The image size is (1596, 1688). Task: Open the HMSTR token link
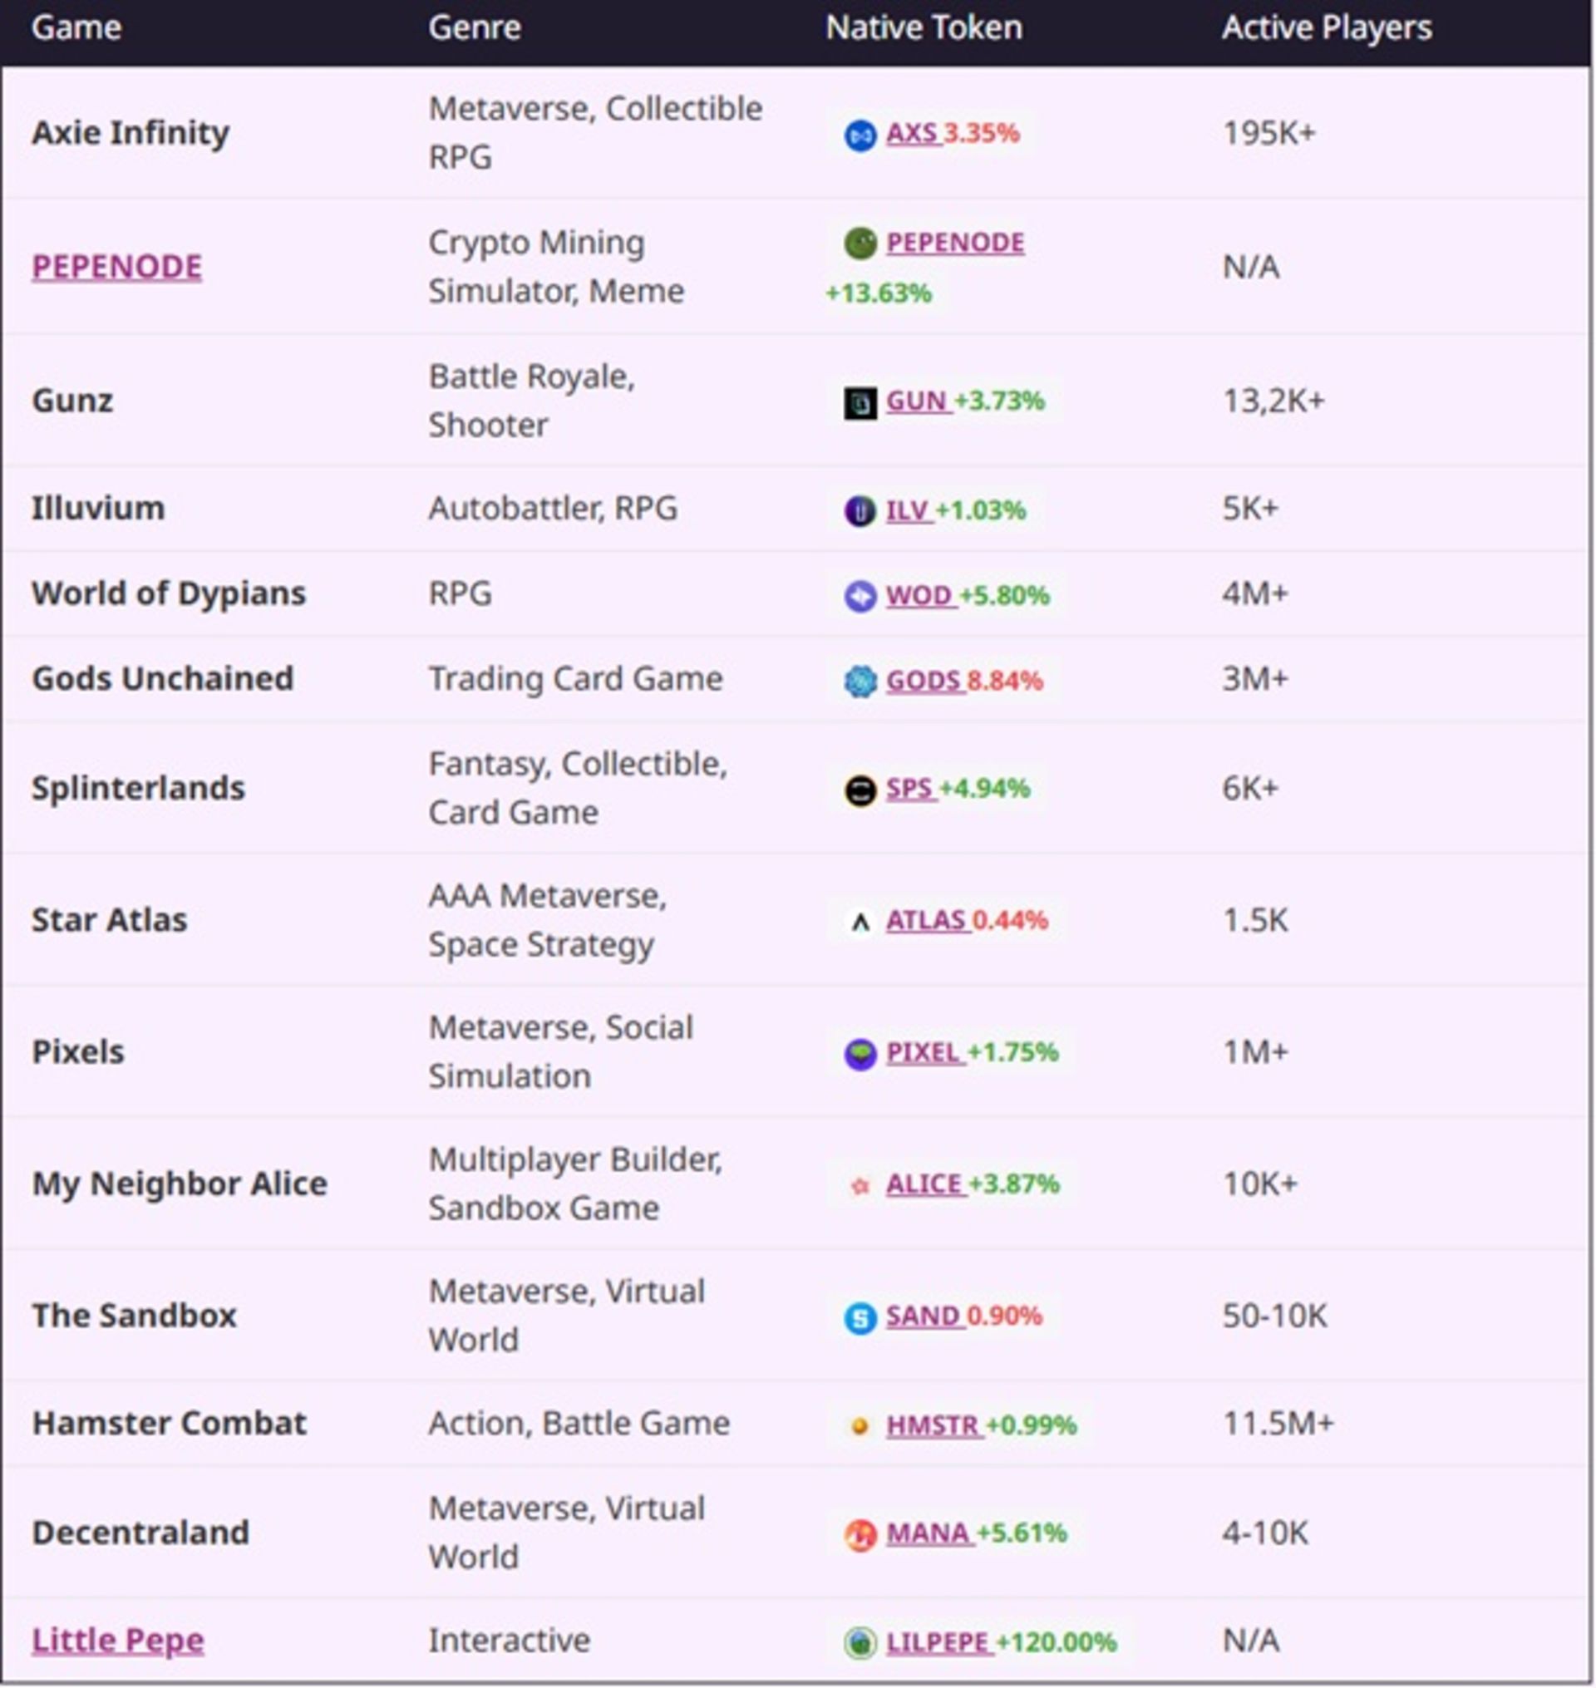(x=932, y=1425)
